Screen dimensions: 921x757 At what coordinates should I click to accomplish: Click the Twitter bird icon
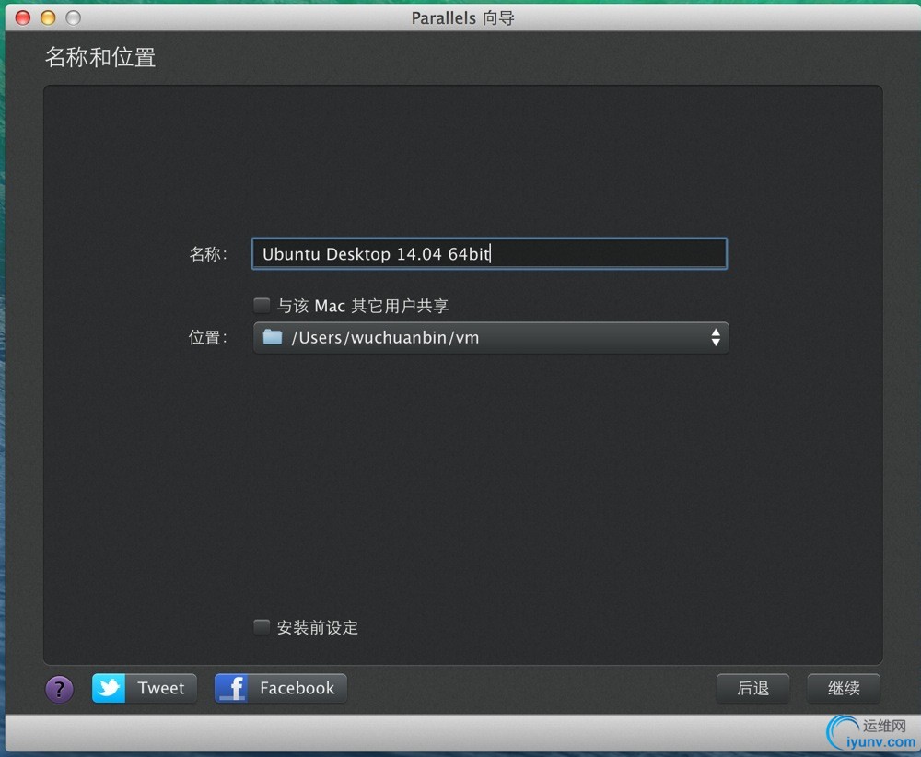click(109, 688)
